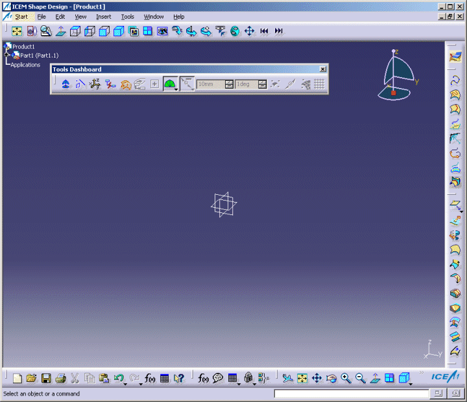Viewport: 467px width, 402px height.
Task: Select the Product1 tree root
Action: (23, 47)
